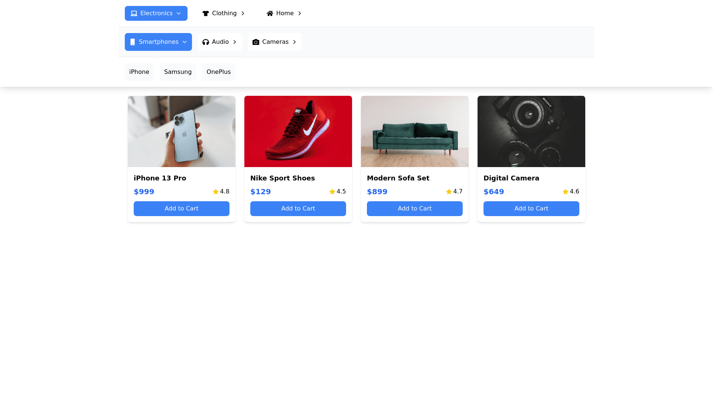
Task: Click the shirt icon next to Clothing
Action: click(206, 13)
